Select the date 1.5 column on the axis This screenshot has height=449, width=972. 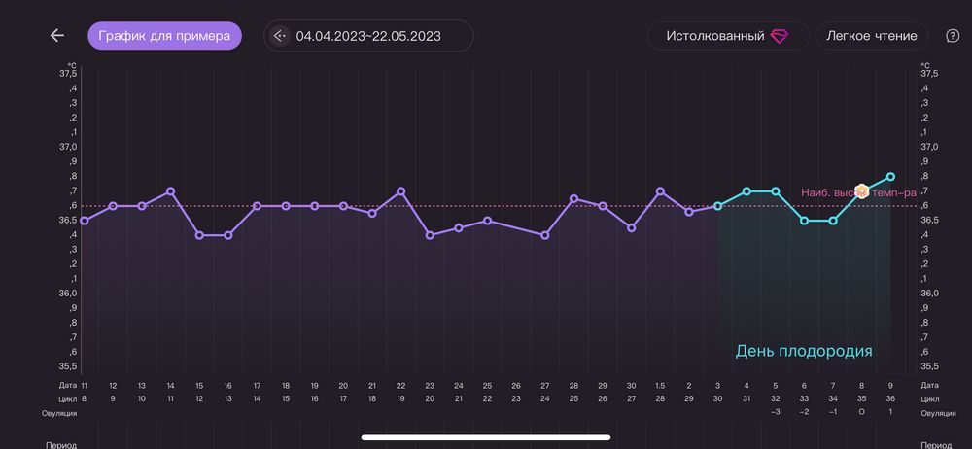pos(660,386)
